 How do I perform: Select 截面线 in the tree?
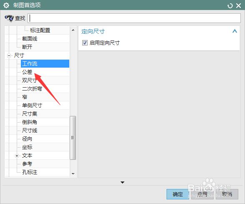[x=30, y=38]
